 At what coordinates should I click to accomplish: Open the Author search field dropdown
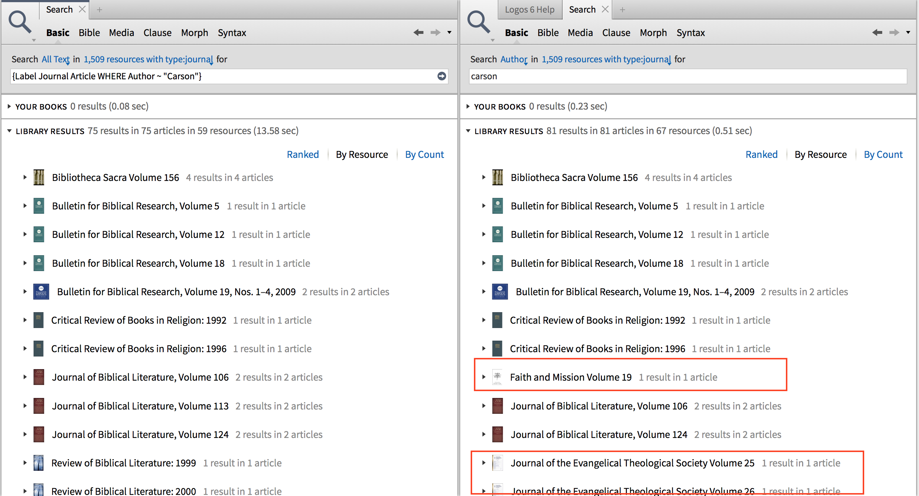point(514,59)
